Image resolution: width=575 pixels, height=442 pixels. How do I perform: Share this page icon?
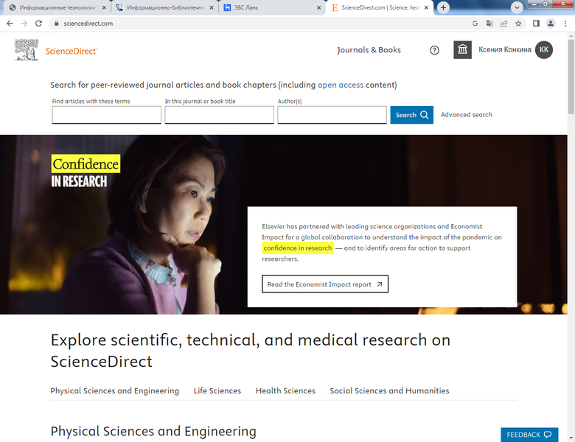[x=503, y=24]
